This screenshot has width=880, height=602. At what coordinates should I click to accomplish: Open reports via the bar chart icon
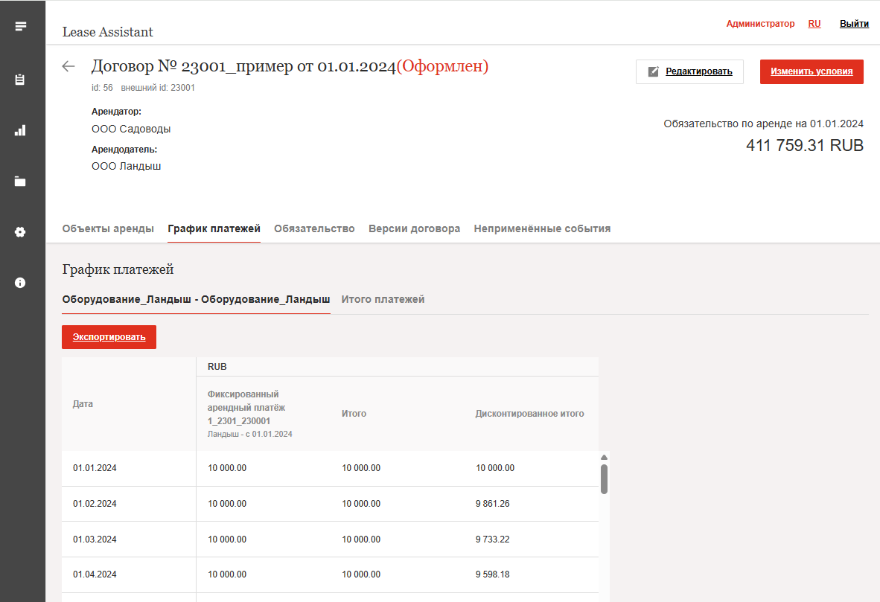(x=21, y=130)
